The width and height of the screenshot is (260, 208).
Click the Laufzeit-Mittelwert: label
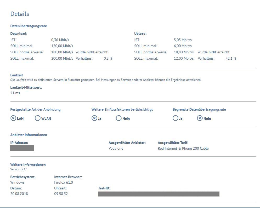(26, 88)
